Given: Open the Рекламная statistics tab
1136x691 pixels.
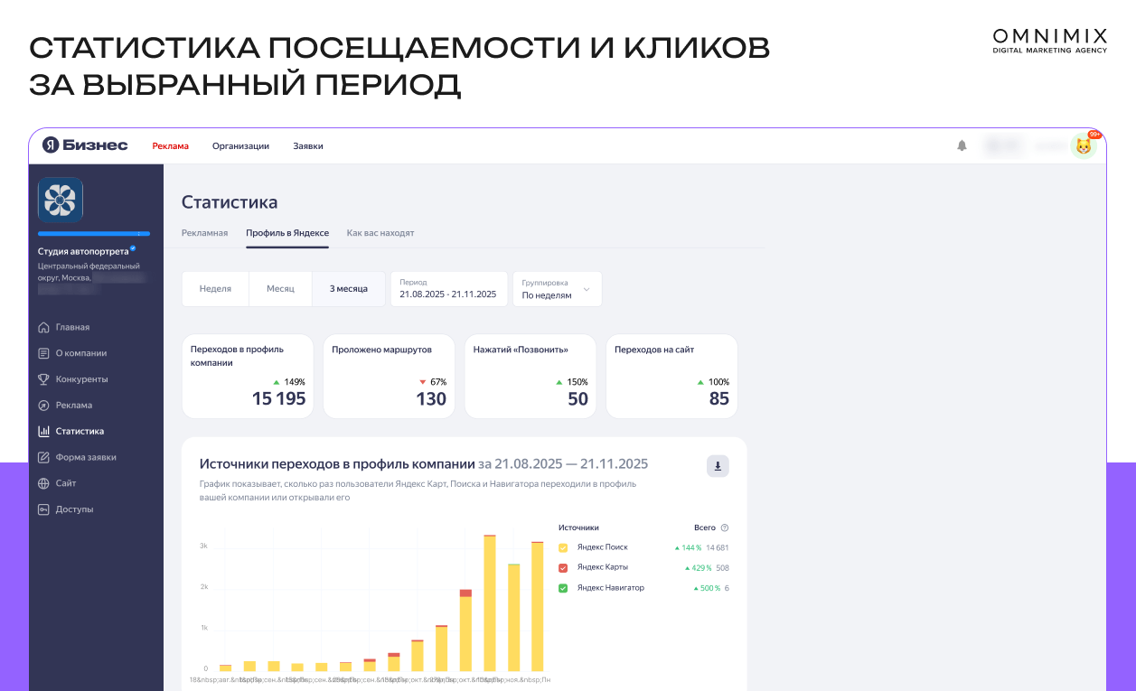Looking at the screenshot, I should coord(204,233).
